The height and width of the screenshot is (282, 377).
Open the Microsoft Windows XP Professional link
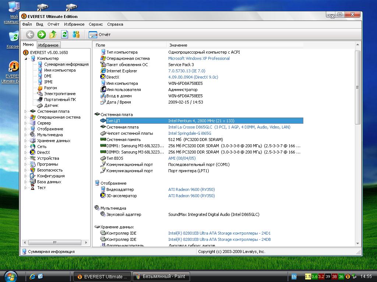click(x=199, y=58)
